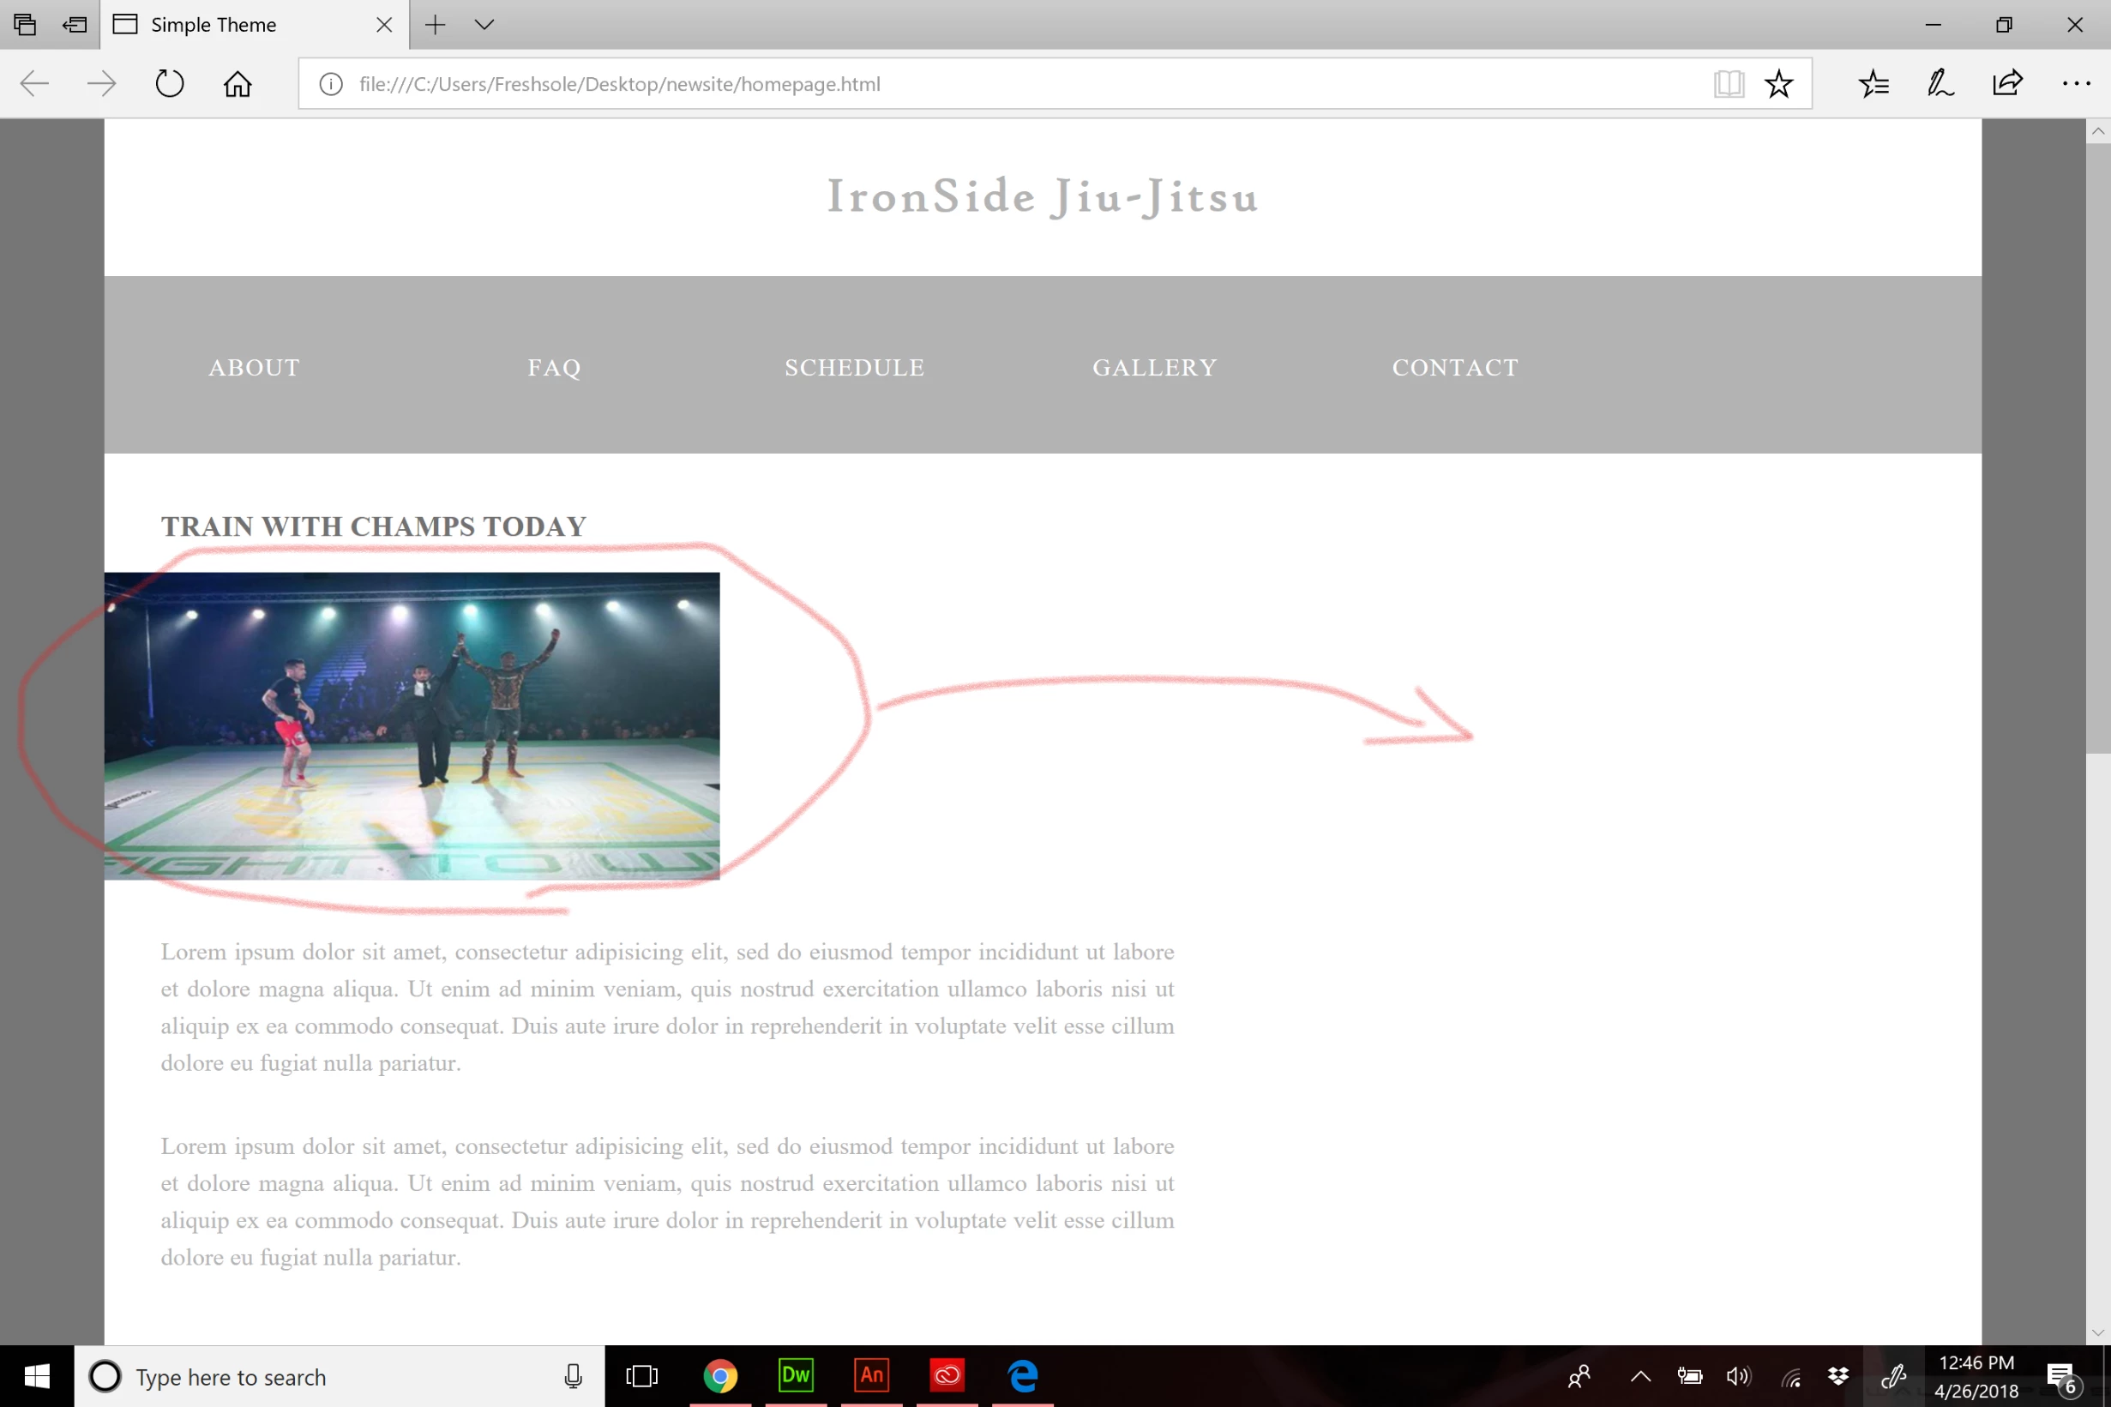Click Add notes pen icon
Viewport: 2111px width, 1407px height.
[1940, 83]
